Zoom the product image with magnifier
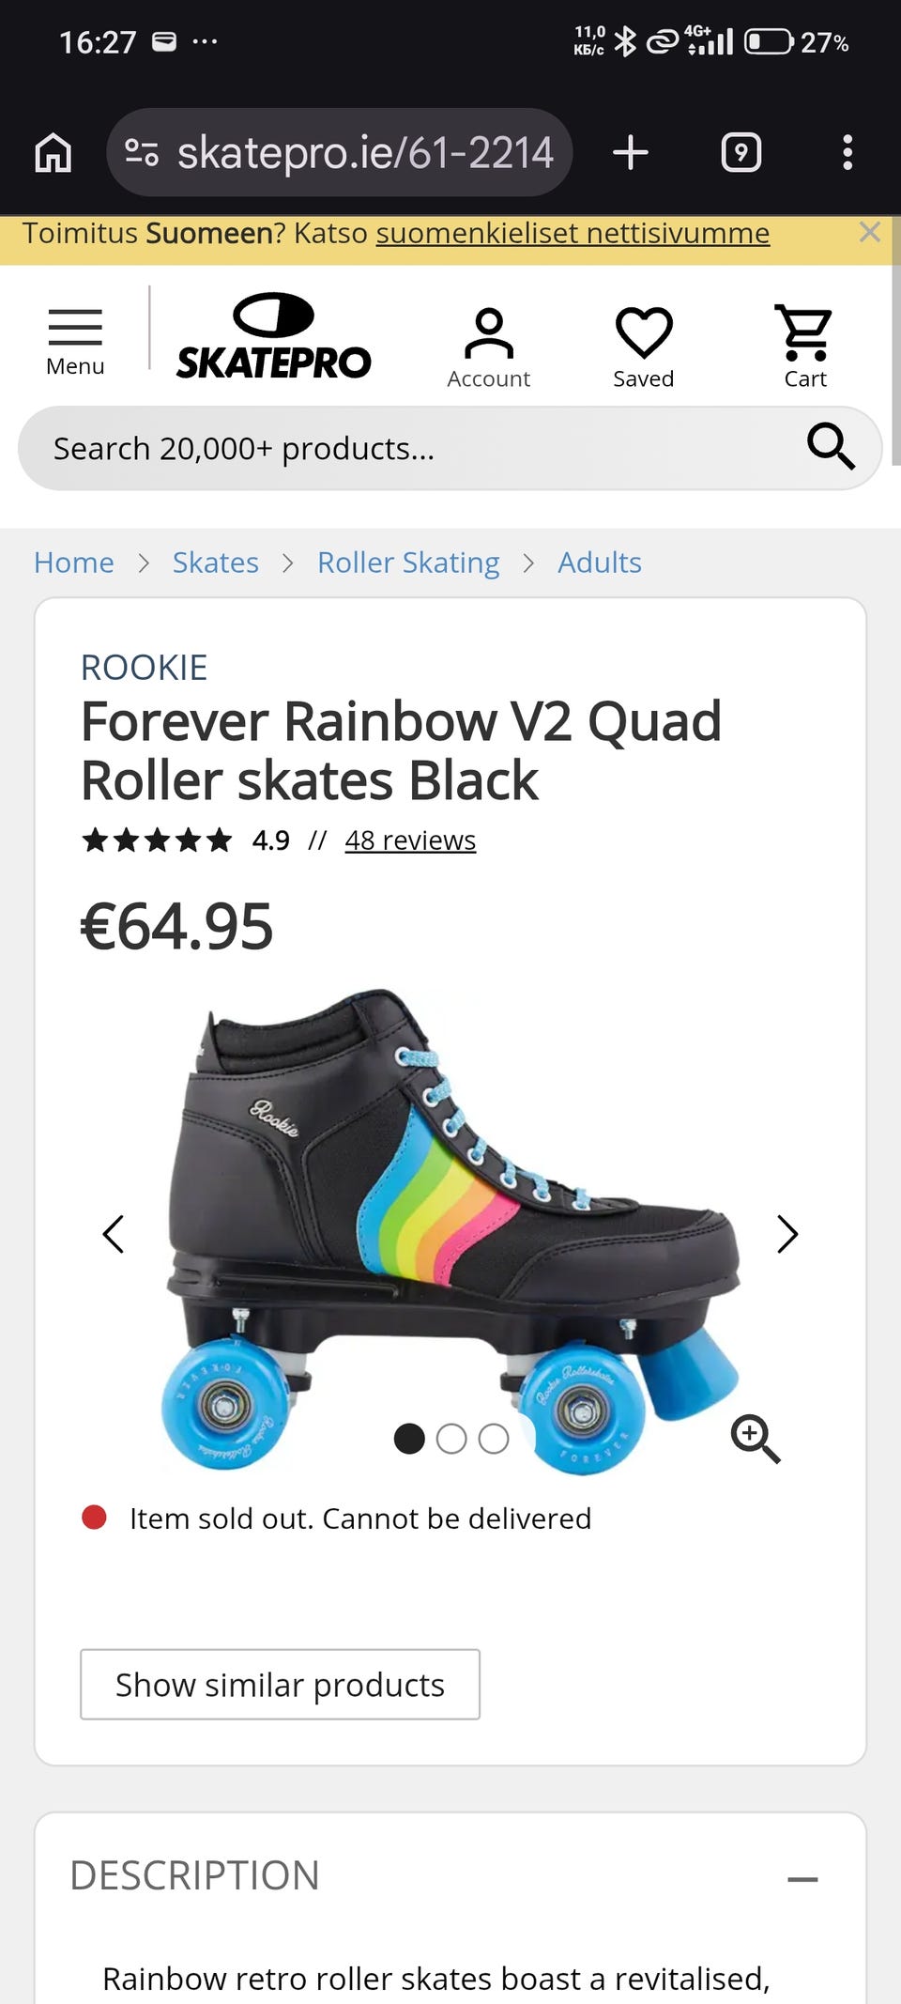901x2004 pixels. [x=756, y=1438]
